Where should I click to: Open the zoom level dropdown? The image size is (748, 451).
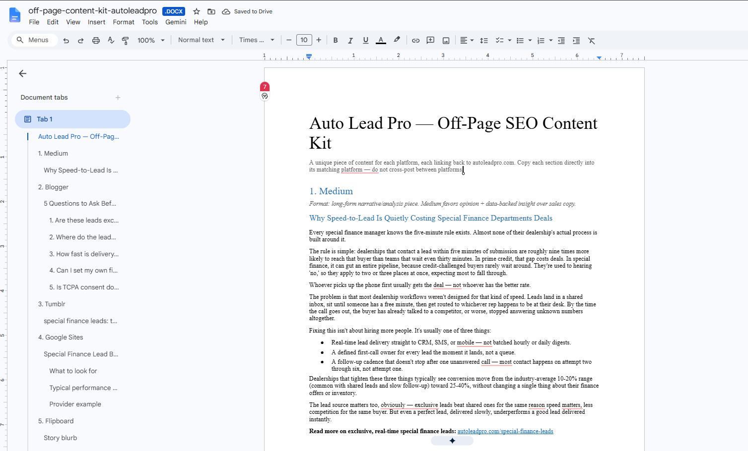click(x=151, y=40)
